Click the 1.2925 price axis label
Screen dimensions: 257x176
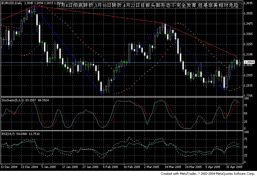[248, 75]
